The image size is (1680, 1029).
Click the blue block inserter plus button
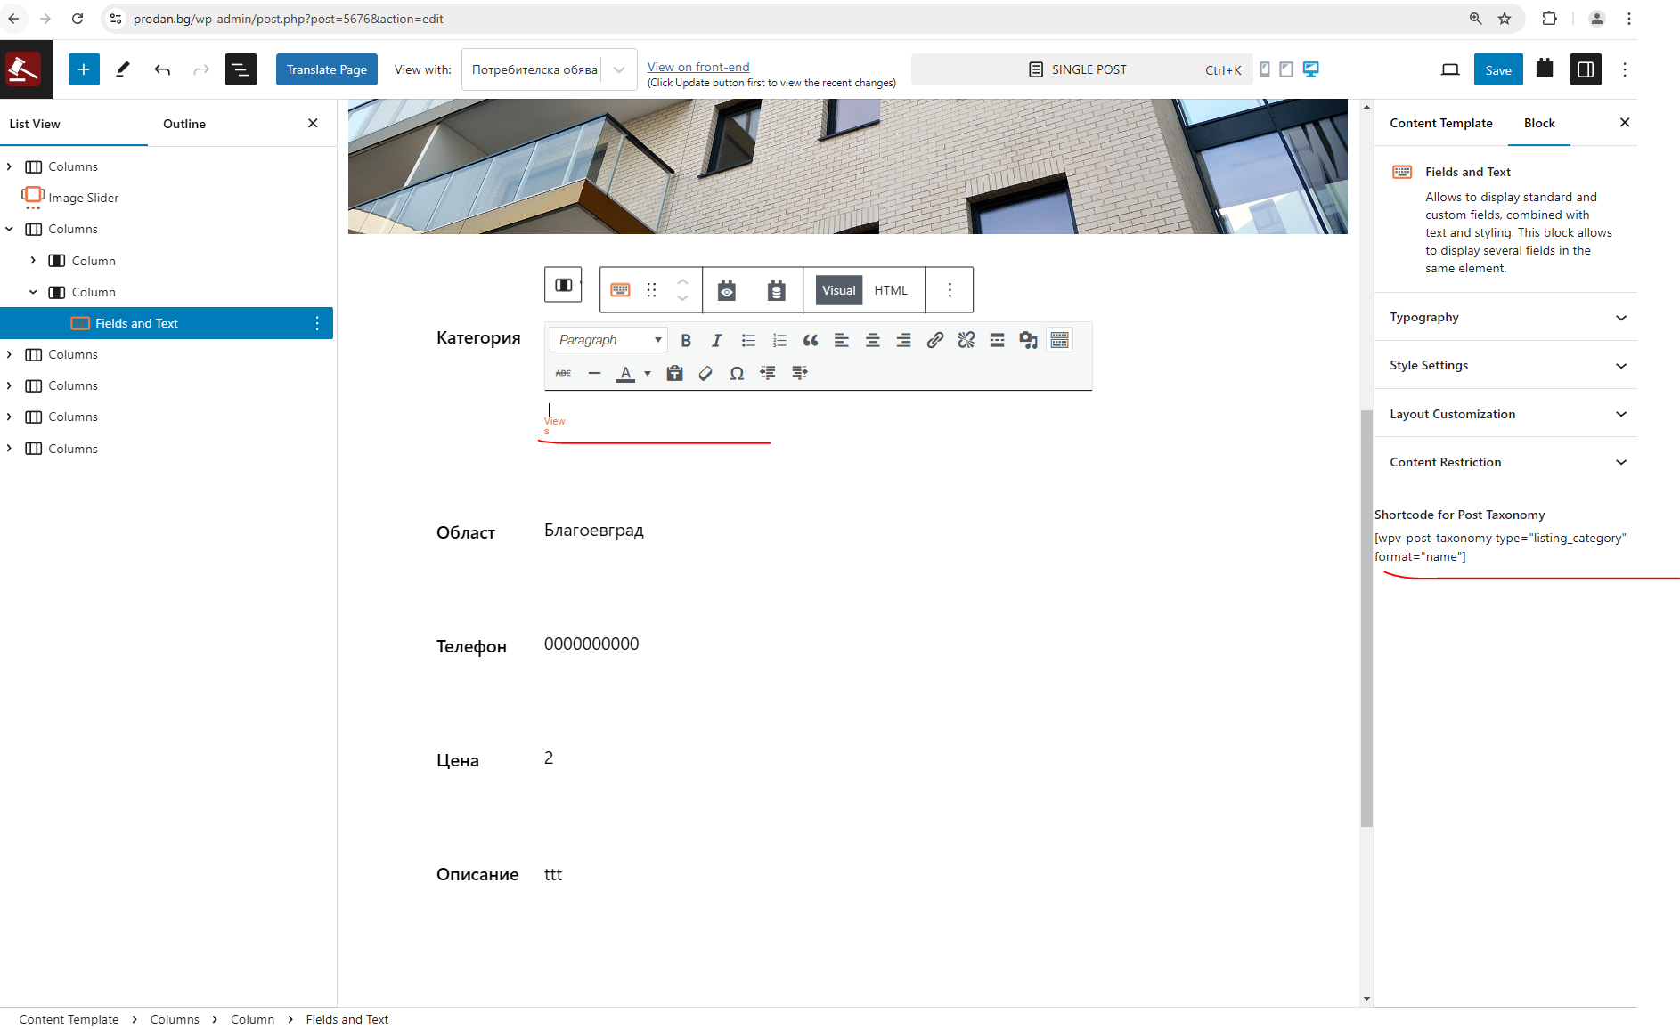click(84, 69)
